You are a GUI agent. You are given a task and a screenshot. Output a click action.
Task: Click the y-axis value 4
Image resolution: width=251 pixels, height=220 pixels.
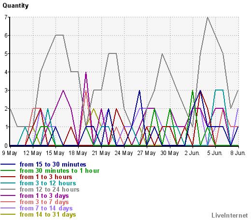(x=6, y=72)
